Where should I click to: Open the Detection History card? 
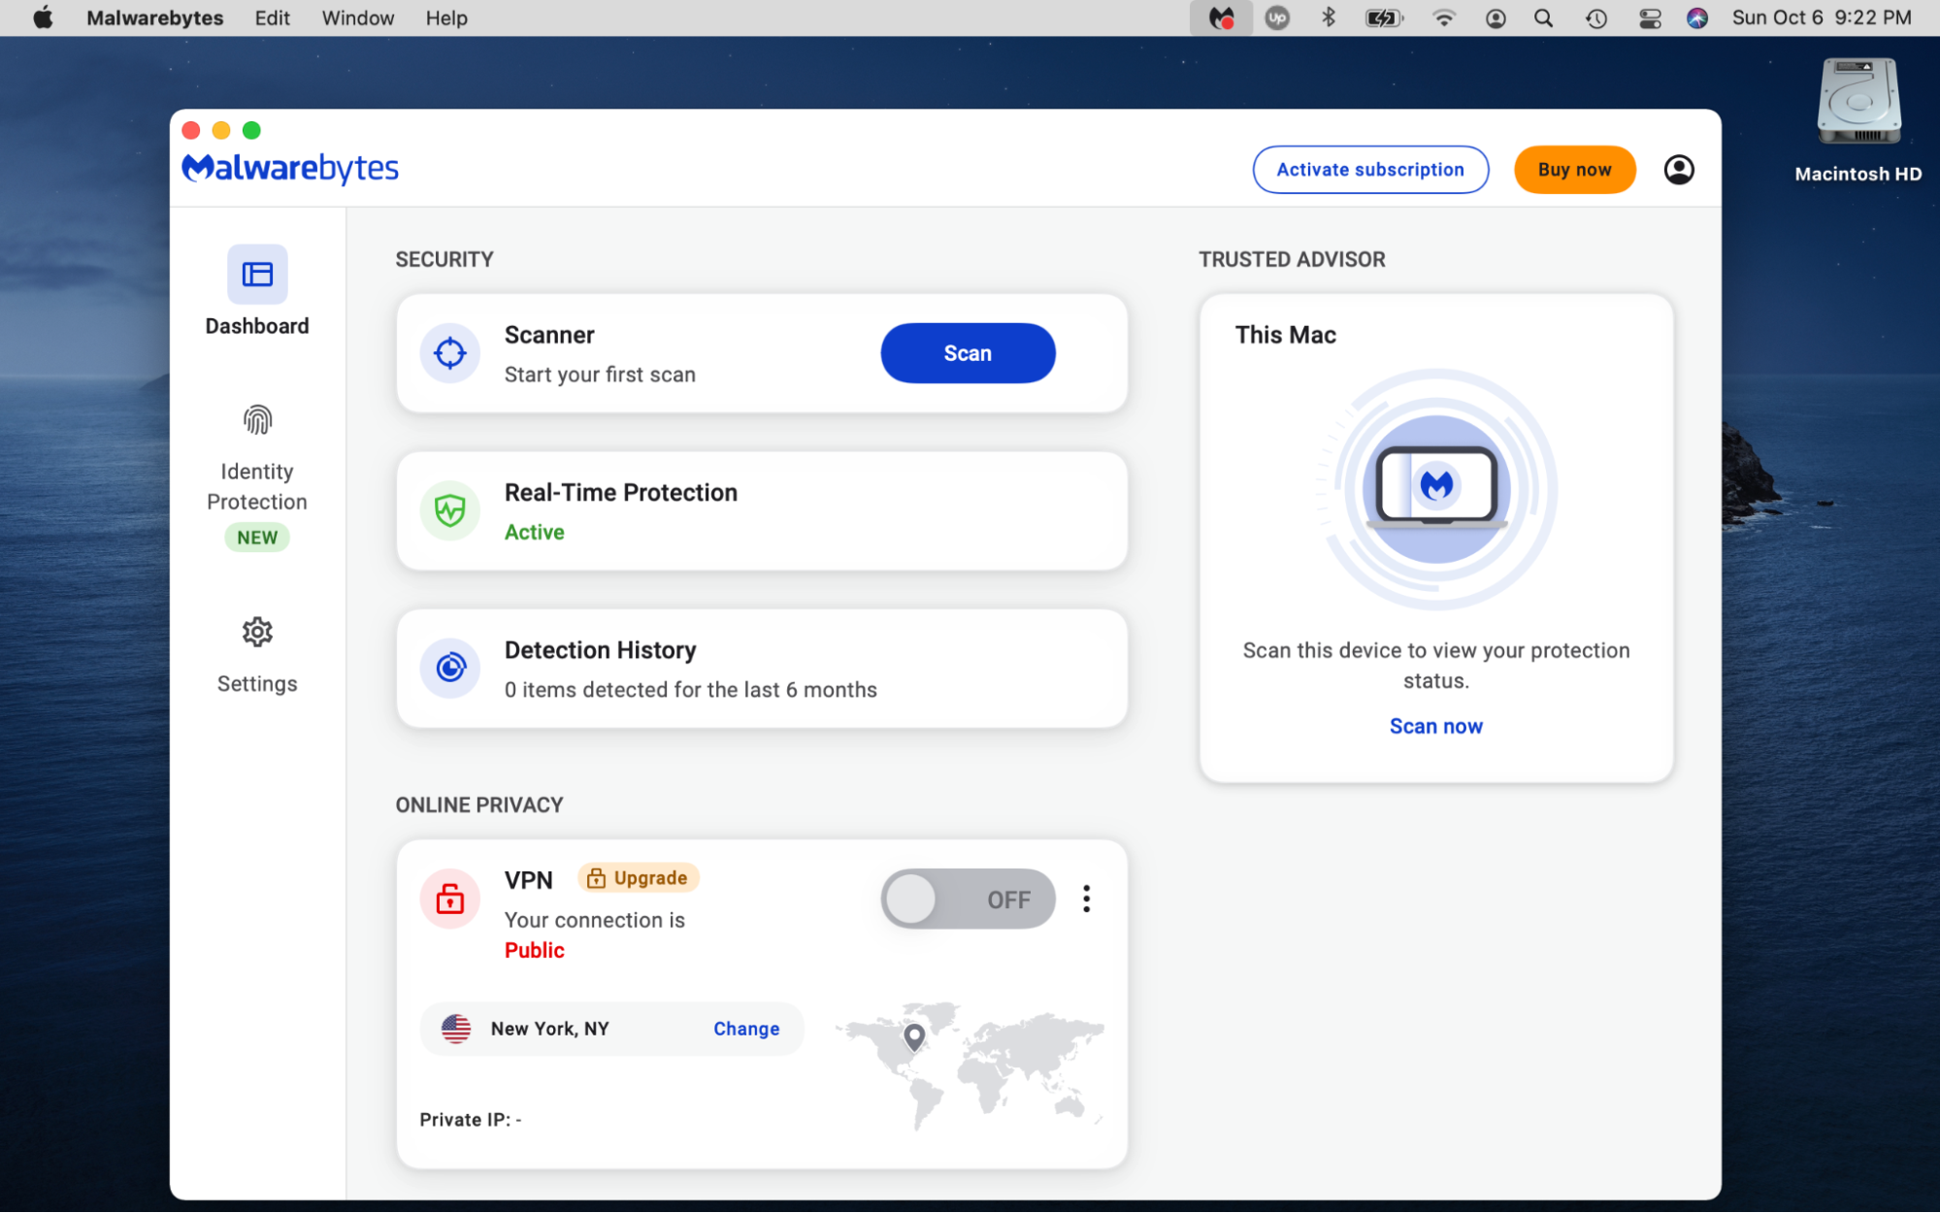tap(762, 668)
